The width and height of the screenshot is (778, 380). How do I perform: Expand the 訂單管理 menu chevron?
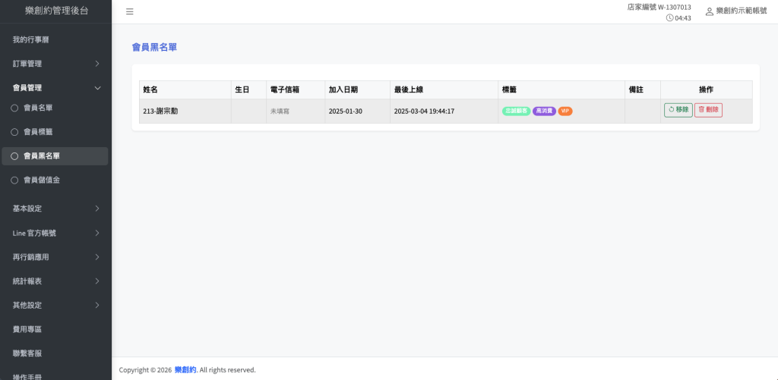click(x=97, y=64)
